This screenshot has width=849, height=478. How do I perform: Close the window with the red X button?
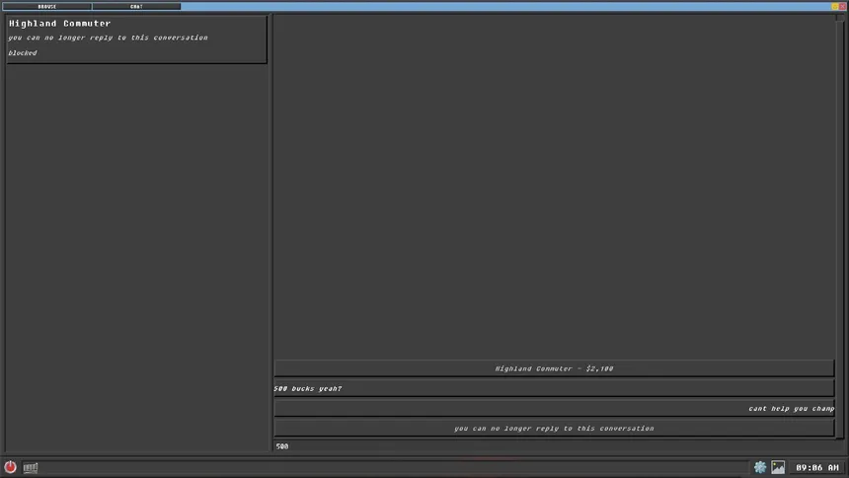(842, 7)
